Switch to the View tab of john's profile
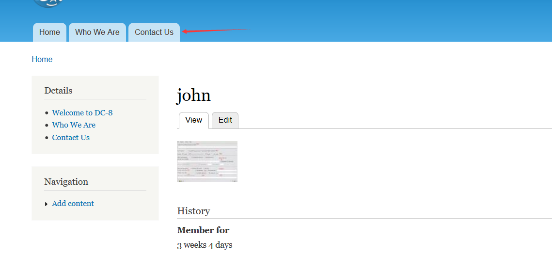Image resolution: width=552 pixels, height=255 pixels. click(x=194, y=120)
